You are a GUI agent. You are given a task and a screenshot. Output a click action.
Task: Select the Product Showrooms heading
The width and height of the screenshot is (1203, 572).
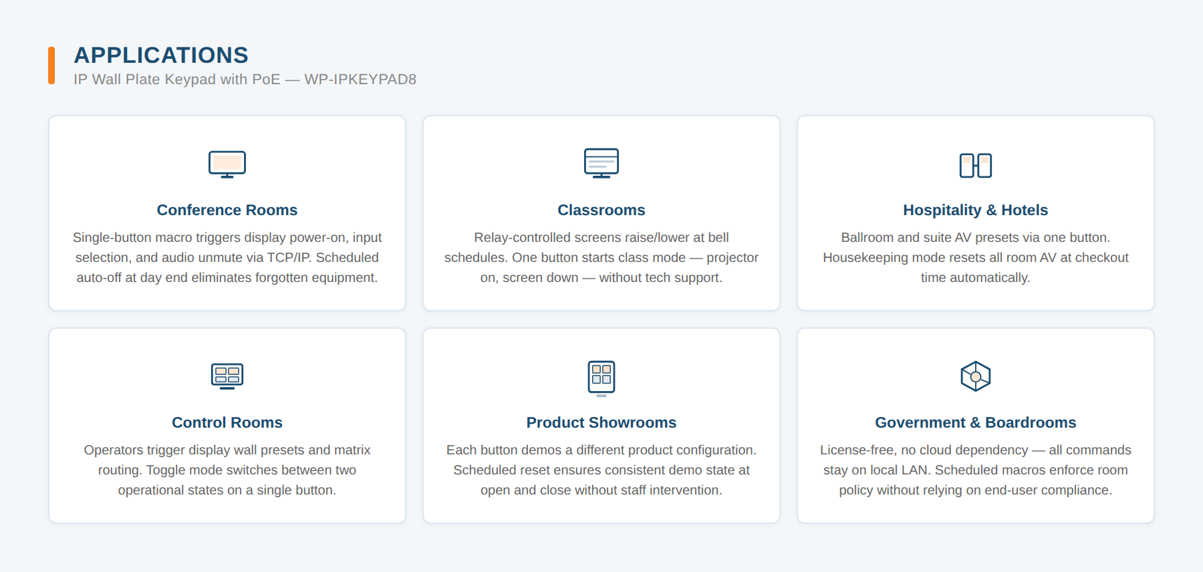coord(601,422)
